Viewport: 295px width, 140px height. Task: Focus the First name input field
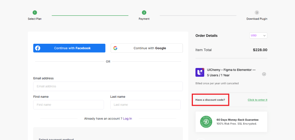tap(69, 105)
